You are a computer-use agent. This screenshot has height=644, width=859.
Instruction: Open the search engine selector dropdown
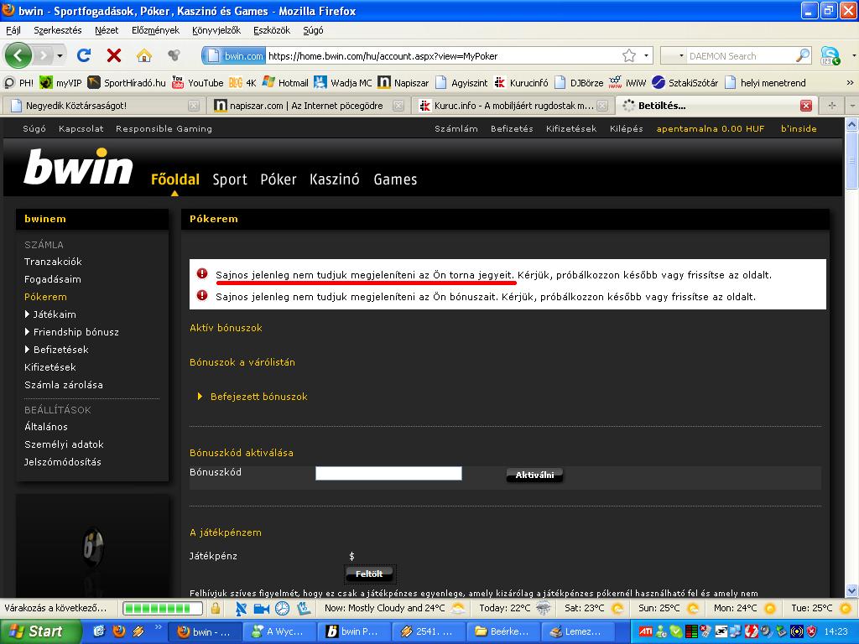[x=681, y=56]
